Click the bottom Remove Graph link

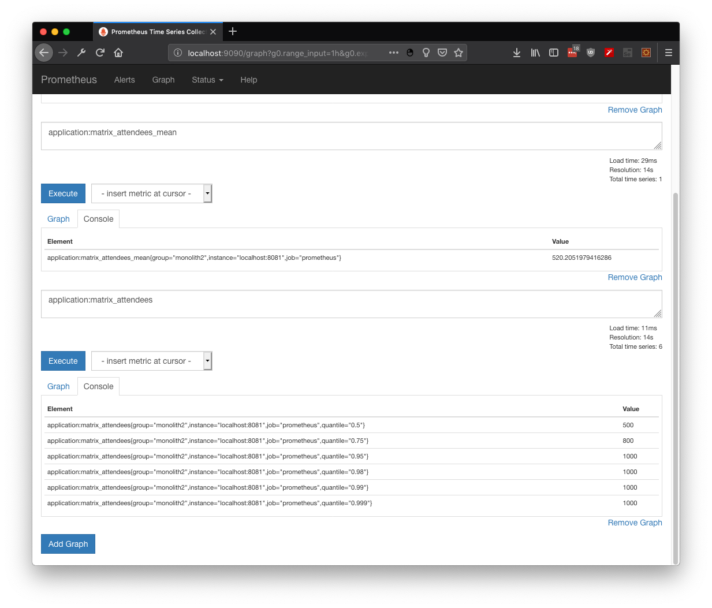click(x=635, y=523)
